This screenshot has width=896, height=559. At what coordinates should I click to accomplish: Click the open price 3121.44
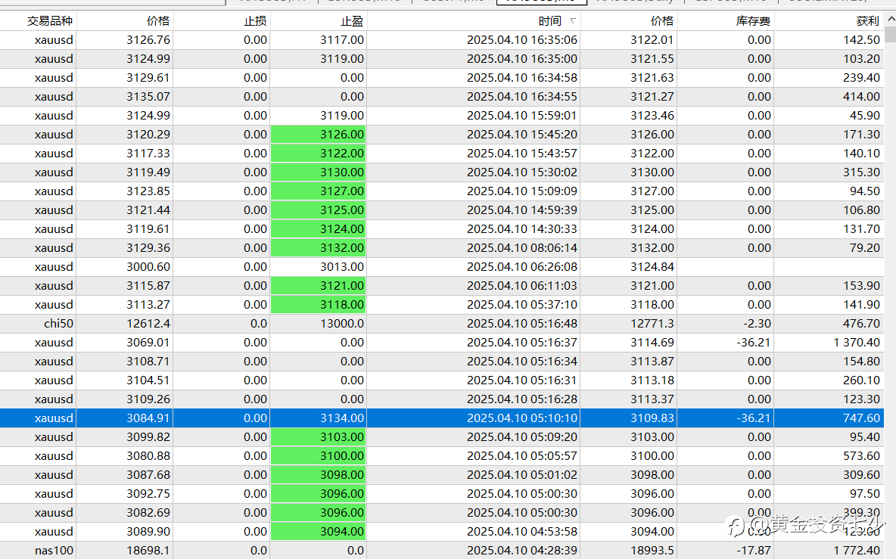(148, 210)
